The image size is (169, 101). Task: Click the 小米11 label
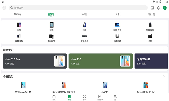(105, 92)
